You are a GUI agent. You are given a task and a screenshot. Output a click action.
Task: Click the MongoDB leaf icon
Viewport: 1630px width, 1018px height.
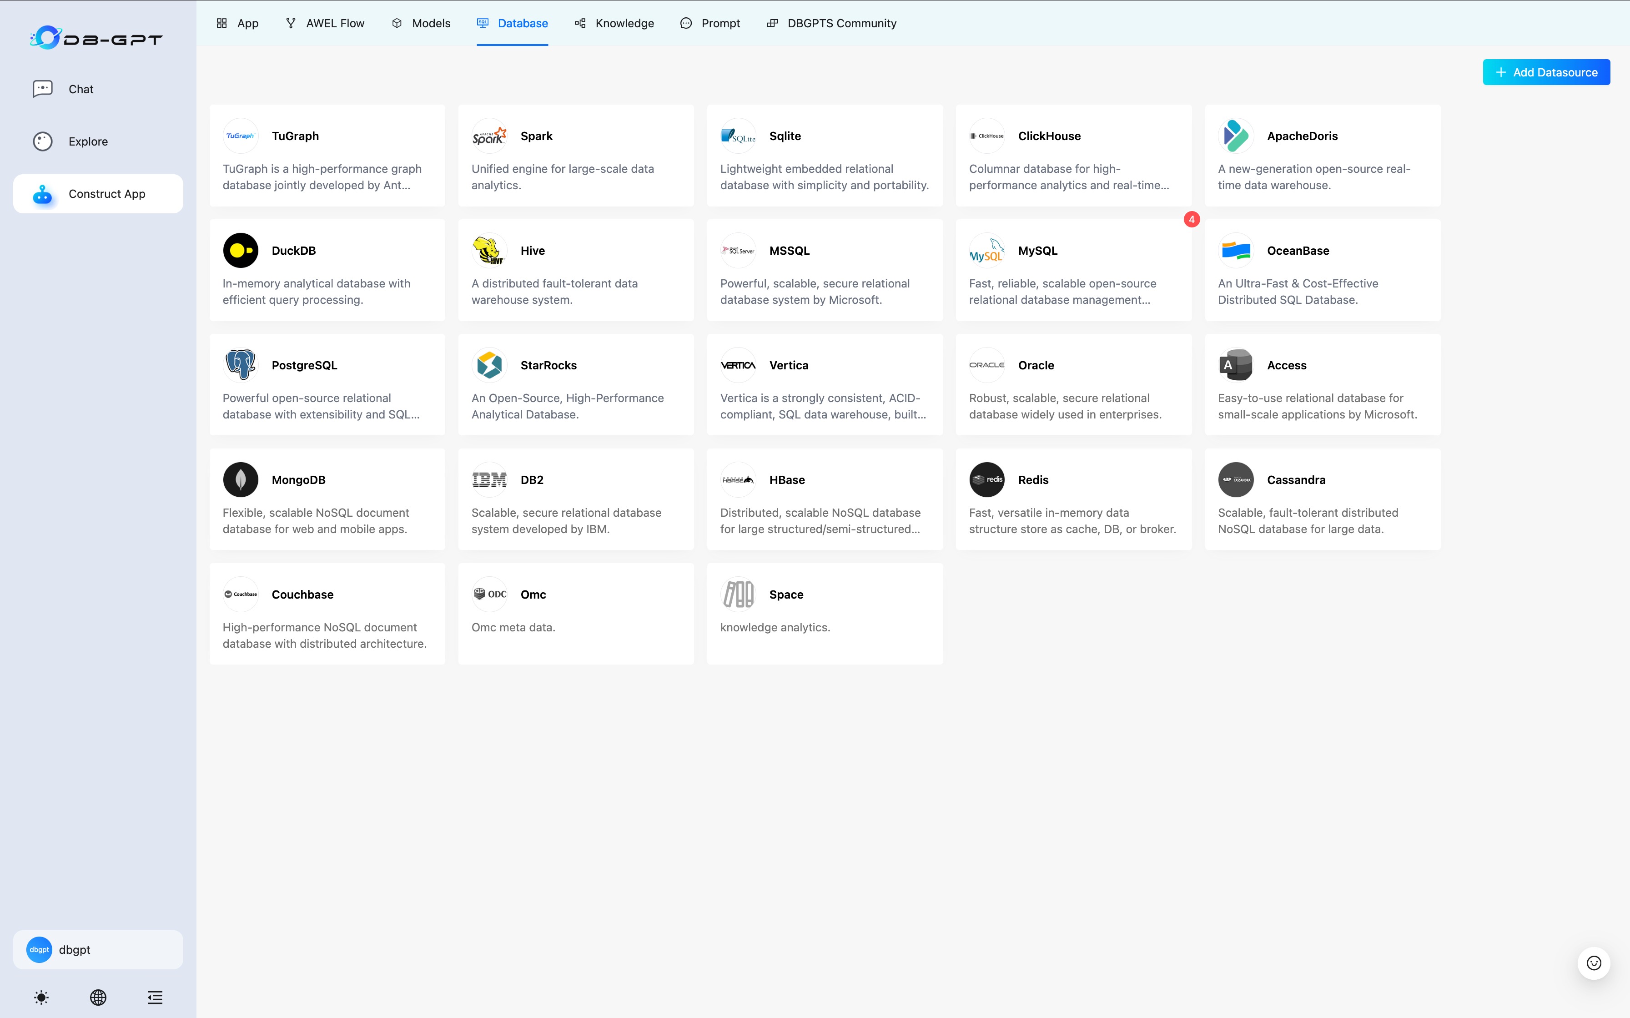[240, 479]
